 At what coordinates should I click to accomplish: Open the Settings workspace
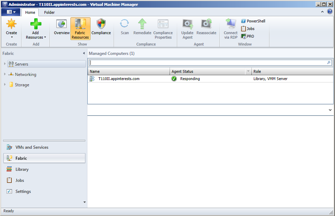click(23, 192)
